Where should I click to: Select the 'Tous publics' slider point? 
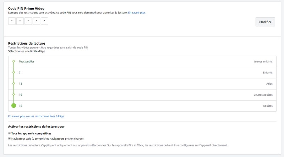tap(13, 61)
